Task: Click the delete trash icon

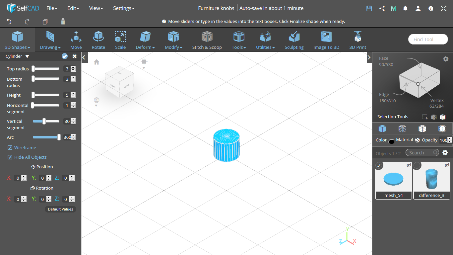Action: coord(63,22)
